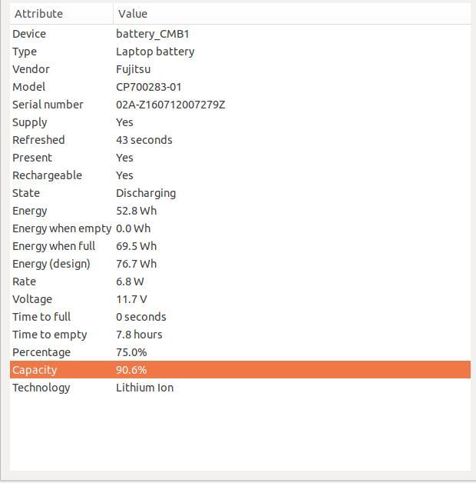Select the Vendor row label

coord(31,69)
